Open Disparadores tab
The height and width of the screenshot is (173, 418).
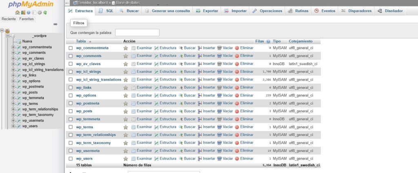[x=356, y=11]
